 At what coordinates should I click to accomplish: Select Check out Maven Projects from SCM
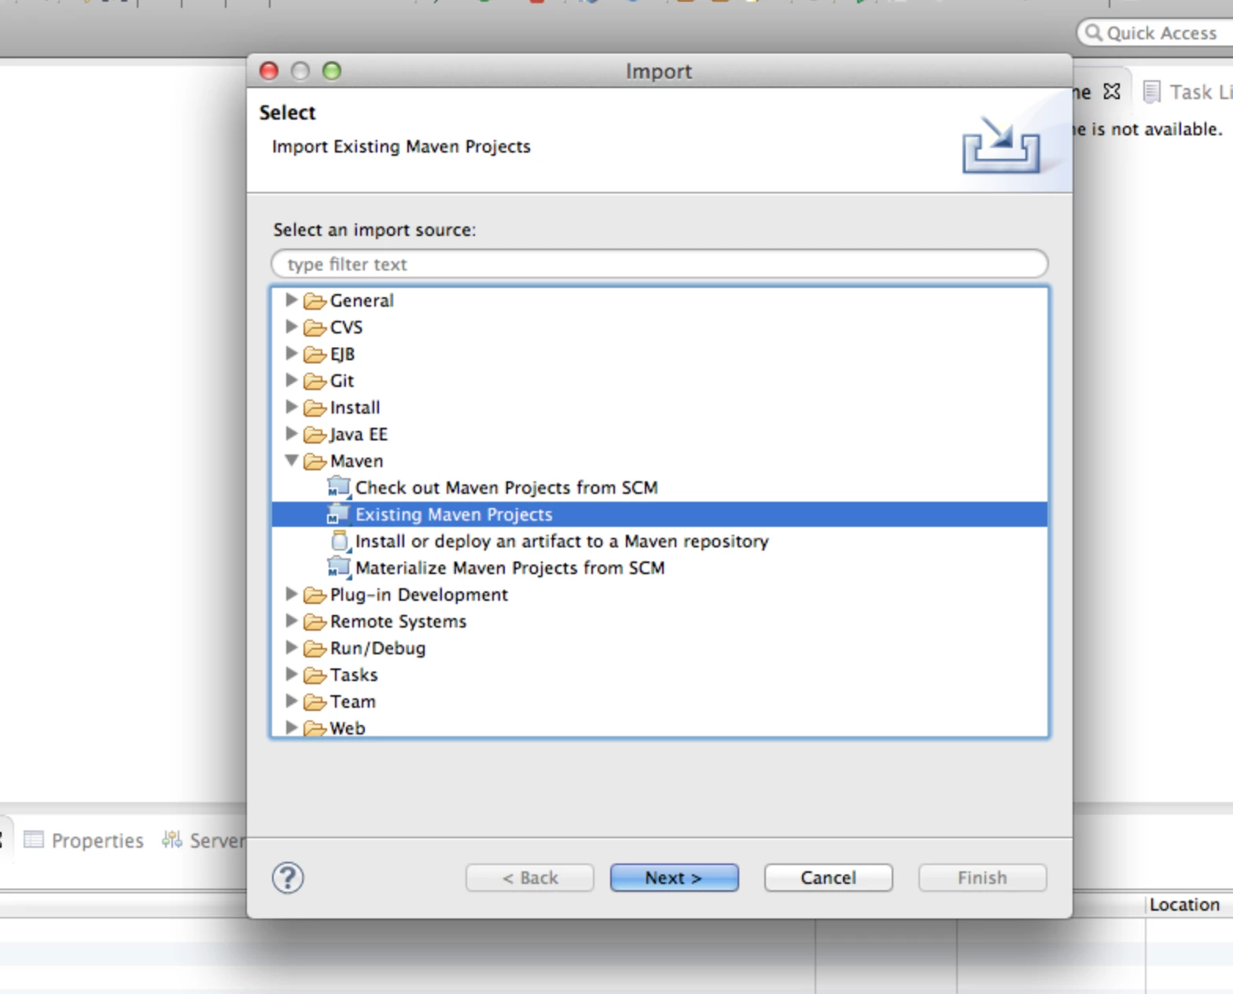tap(506, 488)
